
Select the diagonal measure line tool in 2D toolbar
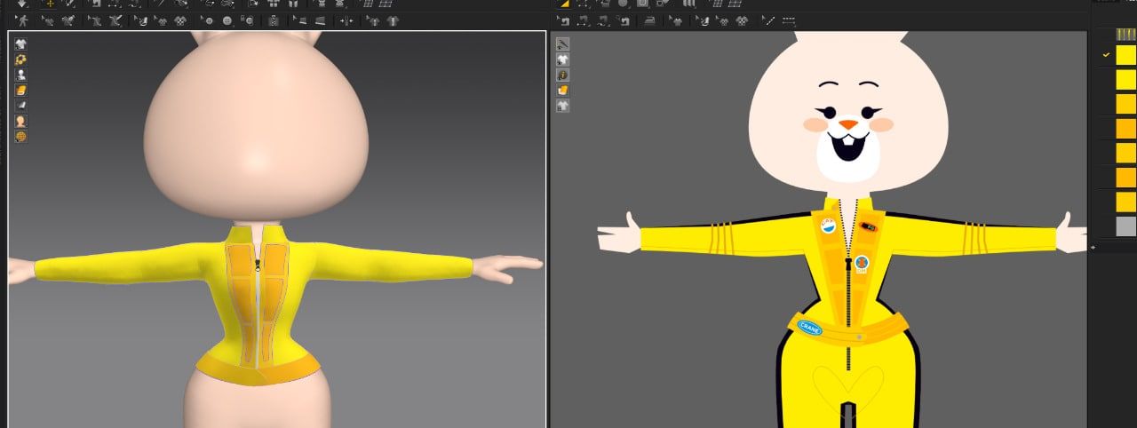coord(768,20)
